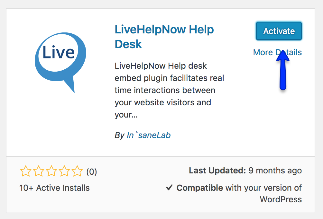Click the plugin description paragraph
Image resolution: width=323 pixels, height=219 pixels.
(169, 90)
